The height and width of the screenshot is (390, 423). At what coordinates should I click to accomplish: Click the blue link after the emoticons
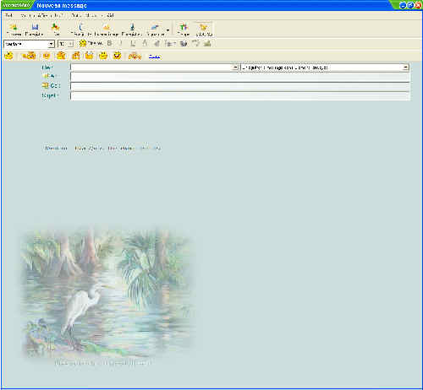click(x=154, y=57)
